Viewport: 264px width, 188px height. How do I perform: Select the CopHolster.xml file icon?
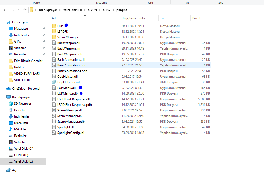tap(54, 82)
